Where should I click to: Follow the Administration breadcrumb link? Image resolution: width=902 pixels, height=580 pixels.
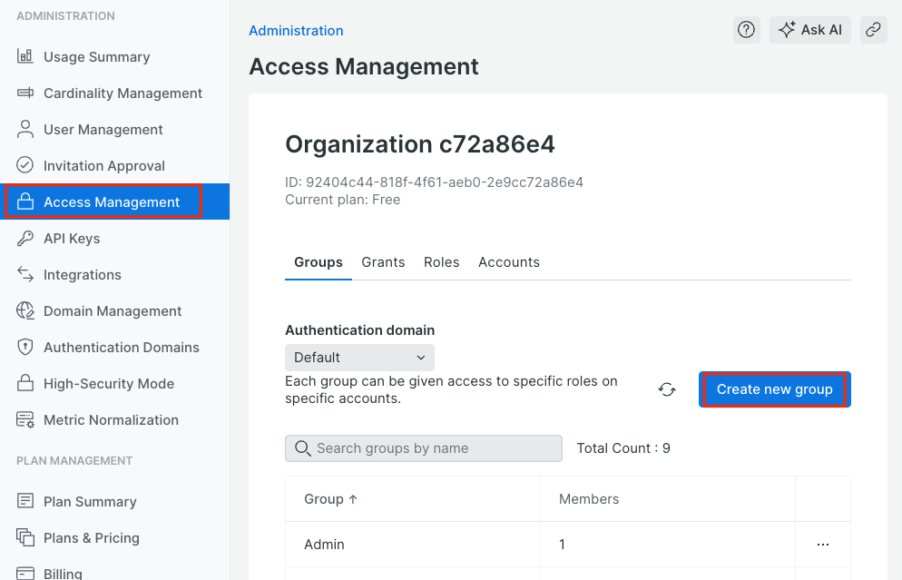pyautogui.click(x=296, y=31)
